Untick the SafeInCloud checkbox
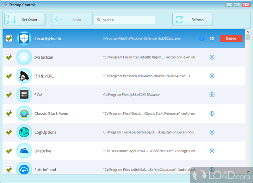Image resolution: width=253 pixels, height=183 pixels. pyautogui.click(x=9, y=169)
